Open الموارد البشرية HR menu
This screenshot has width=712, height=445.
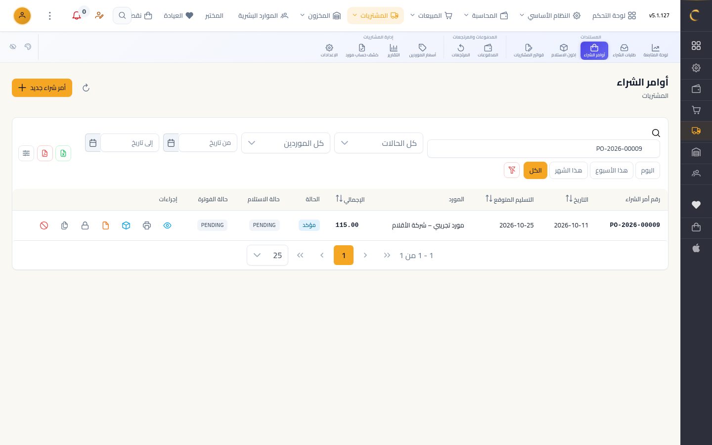pyautogui.click(x=263, y=16)
